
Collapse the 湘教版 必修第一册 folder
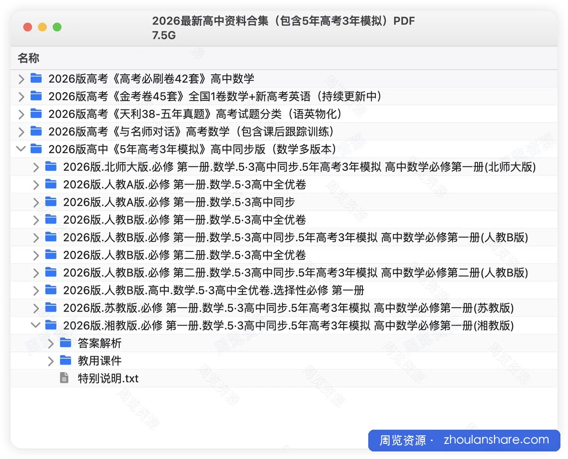36,325
